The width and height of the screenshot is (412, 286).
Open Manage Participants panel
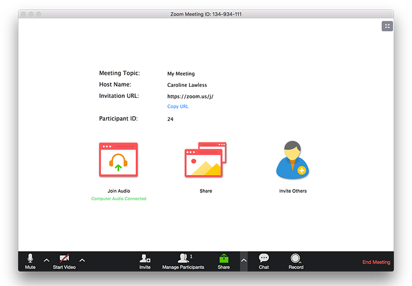pos(183,261)
